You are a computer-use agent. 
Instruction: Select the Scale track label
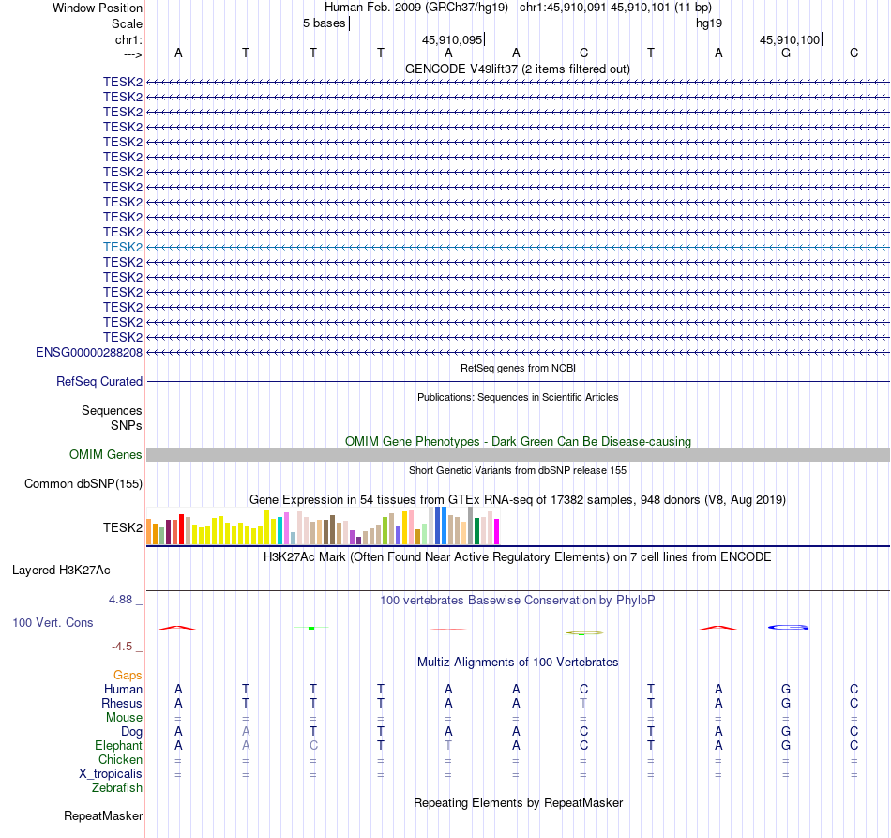(x=127, y=23)
